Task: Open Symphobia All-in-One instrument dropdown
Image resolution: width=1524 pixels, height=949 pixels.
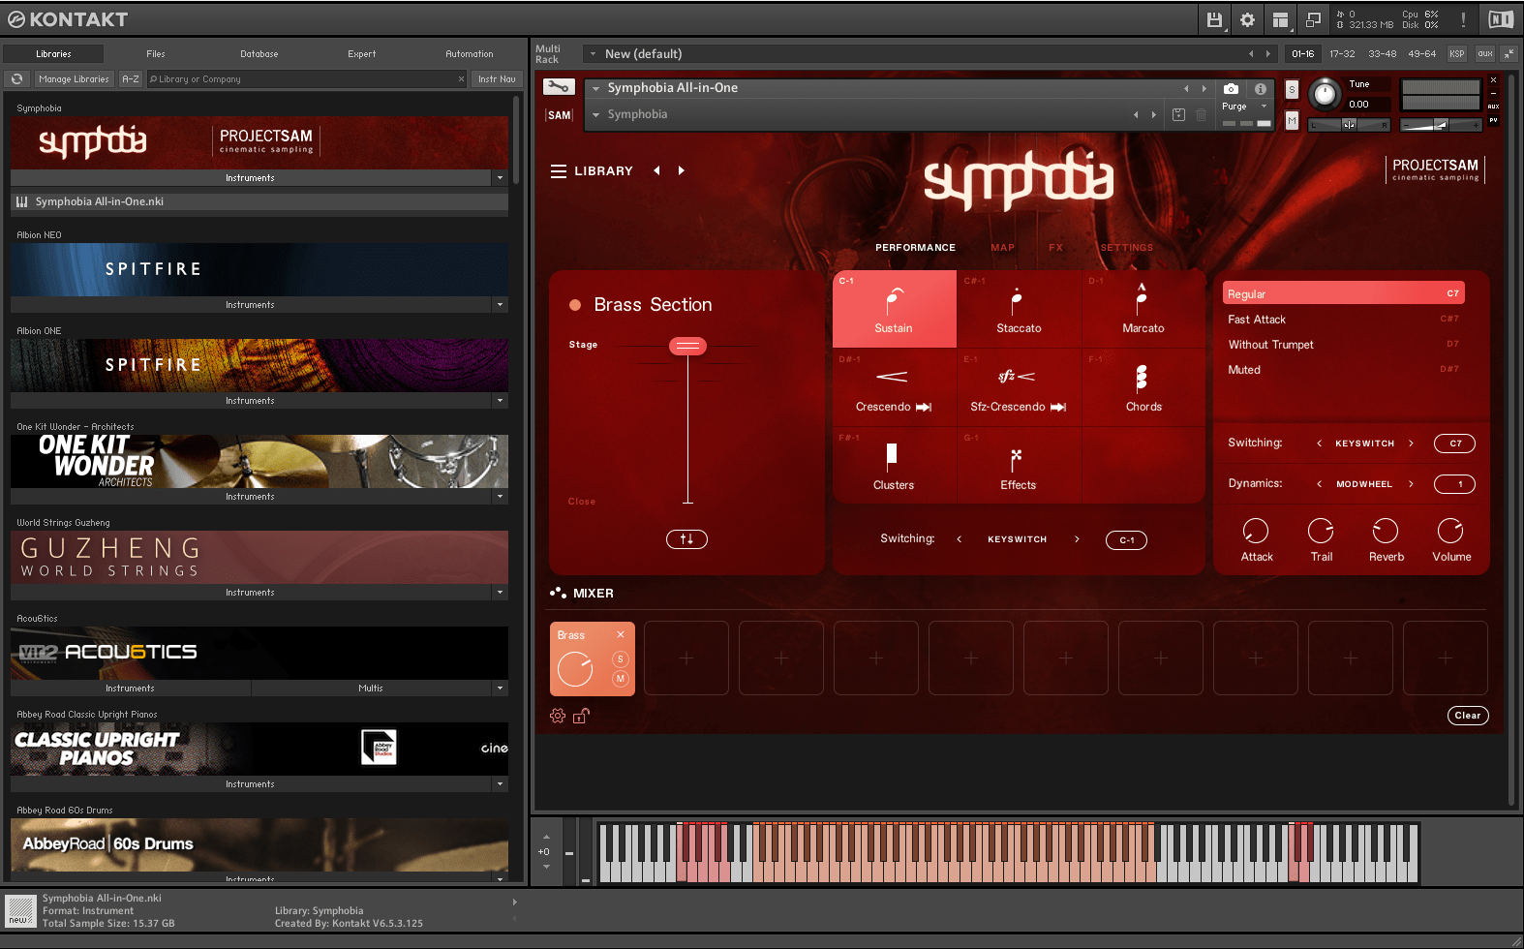Action: (x=595, y=88)
